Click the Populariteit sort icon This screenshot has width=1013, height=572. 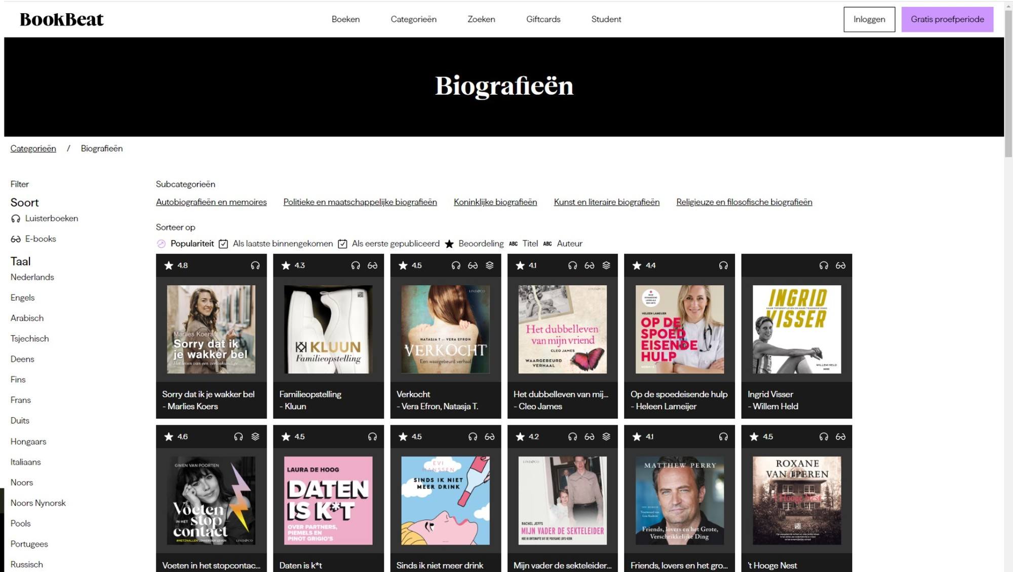(x=161, y=243)
